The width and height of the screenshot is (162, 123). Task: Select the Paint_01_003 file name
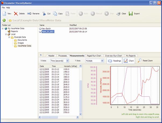pos(48,32)
